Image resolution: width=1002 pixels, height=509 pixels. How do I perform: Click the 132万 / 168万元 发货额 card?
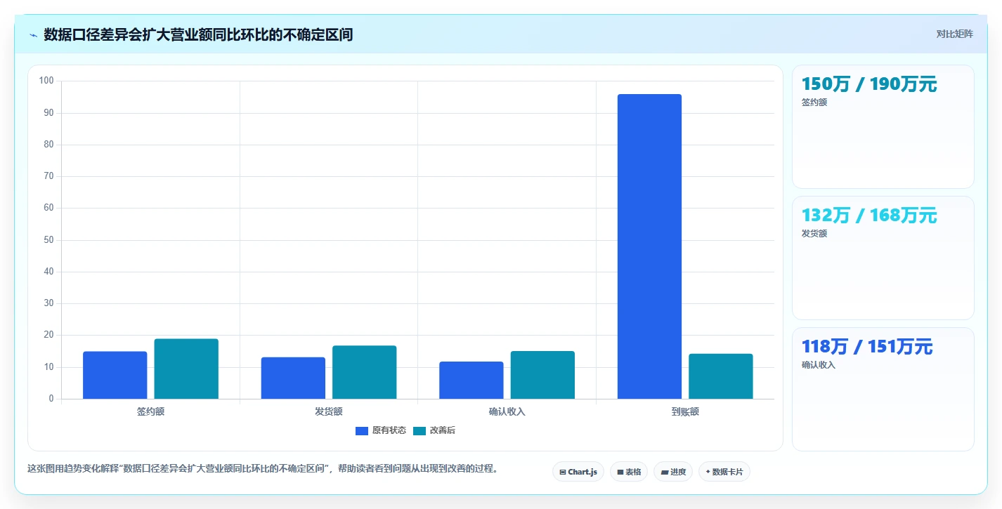tap(883, 258)
